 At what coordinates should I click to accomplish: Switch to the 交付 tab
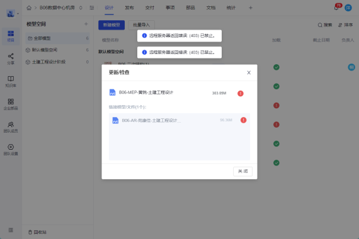(x=150, y=8)
